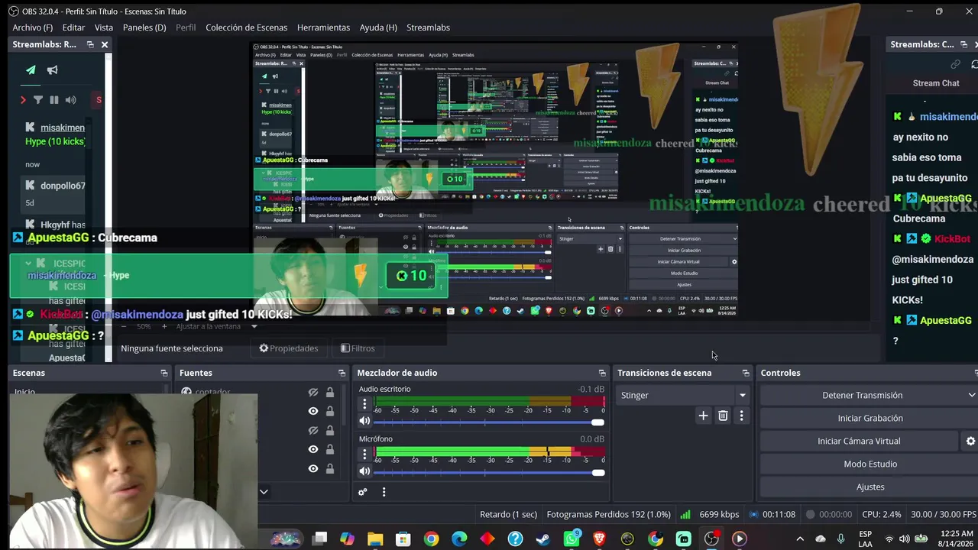Float the Mezclador de audio dock

pos(602,373)
